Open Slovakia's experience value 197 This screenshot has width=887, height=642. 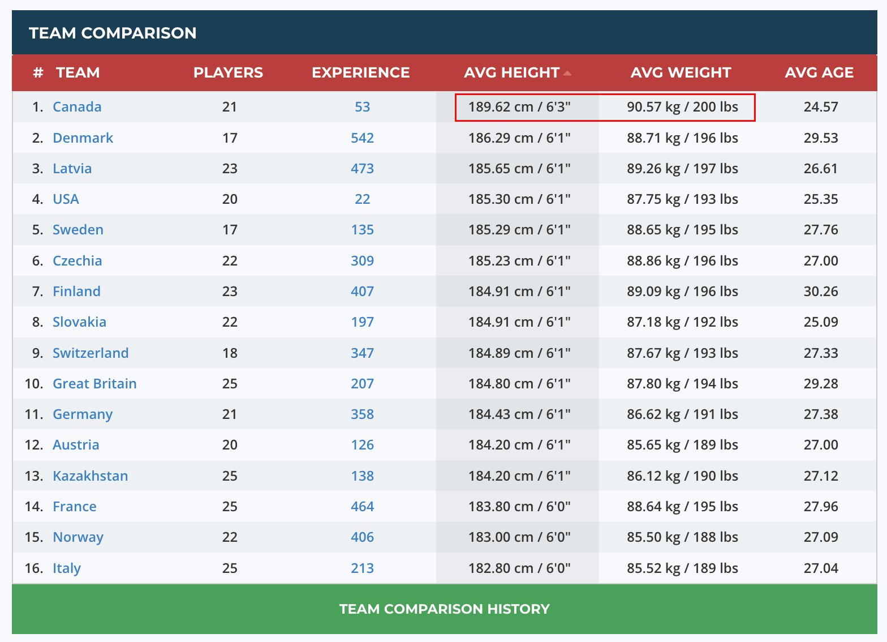click(363, 322)
